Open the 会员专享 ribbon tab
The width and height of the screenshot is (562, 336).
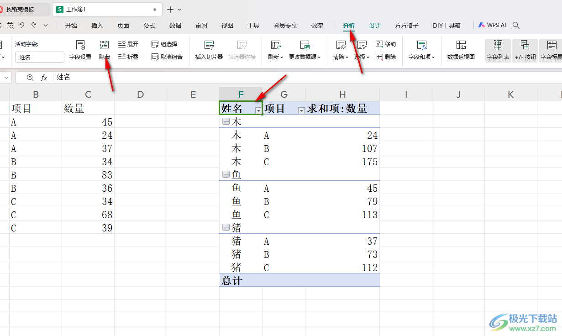285,26
